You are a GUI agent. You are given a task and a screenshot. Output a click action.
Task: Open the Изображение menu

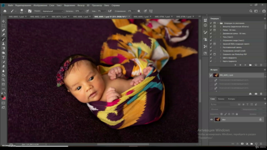click(x=40, y=5)
